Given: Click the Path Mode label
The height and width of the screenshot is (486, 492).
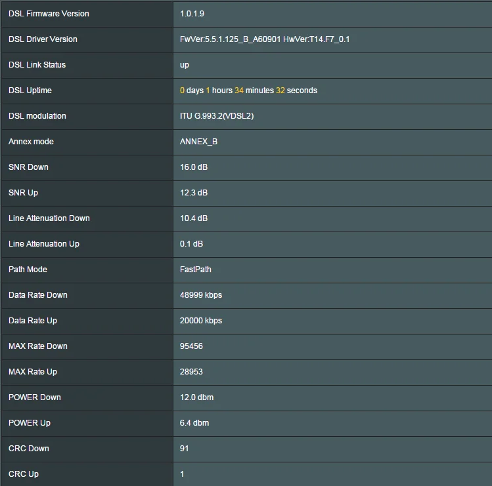Looking at the screenshot, I should point(28,270).
